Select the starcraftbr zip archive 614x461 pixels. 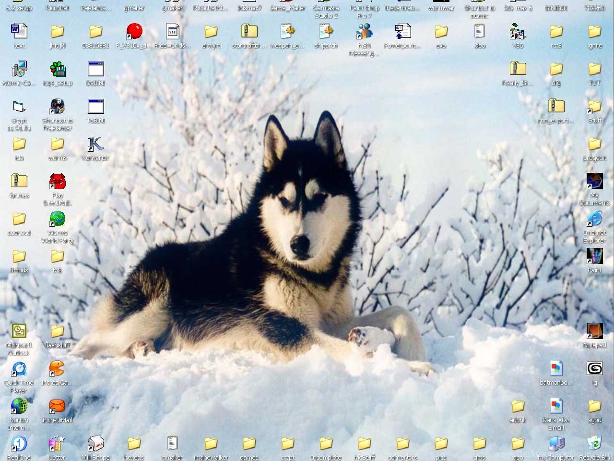(249, 32)
